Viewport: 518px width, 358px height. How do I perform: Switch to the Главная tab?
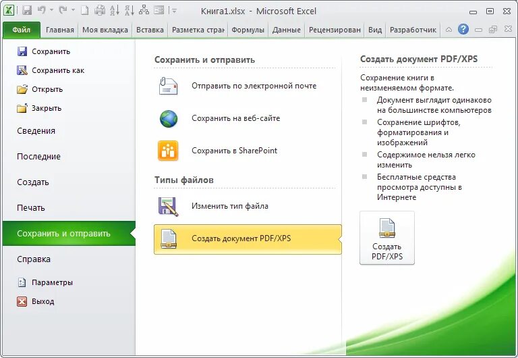[60, 30]
